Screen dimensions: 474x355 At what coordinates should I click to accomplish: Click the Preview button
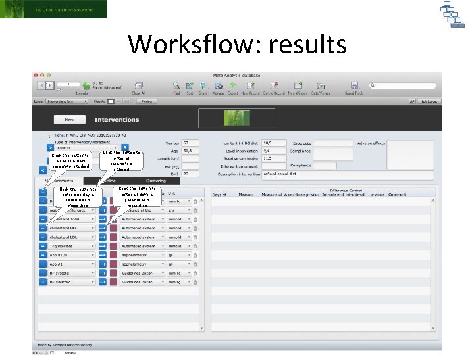pyautogui.click(x=147, y=101)
